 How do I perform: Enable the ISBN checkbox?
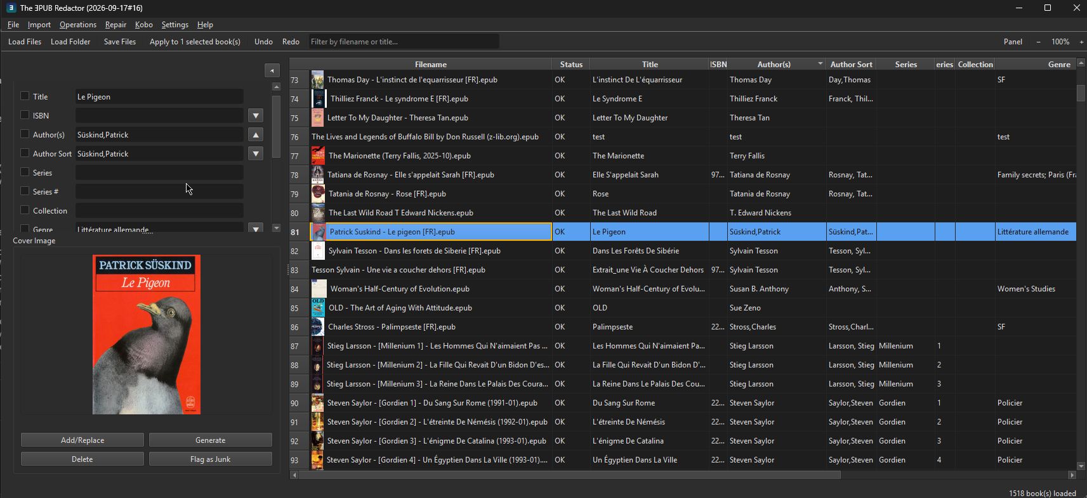[x=25, y=115]
